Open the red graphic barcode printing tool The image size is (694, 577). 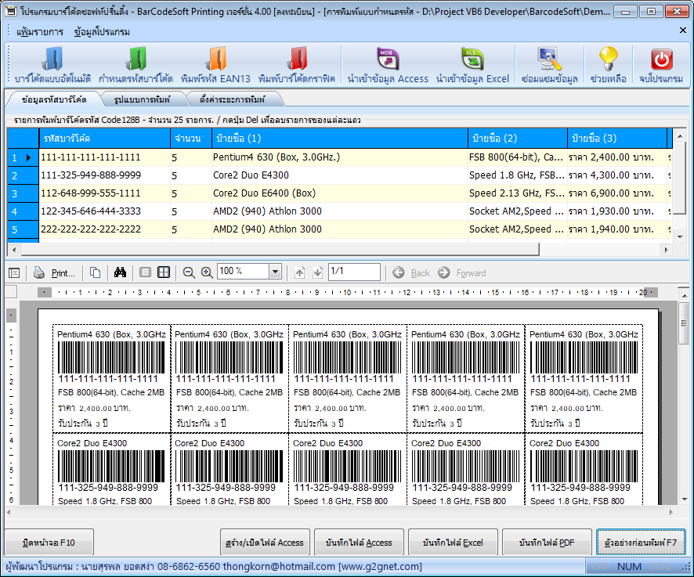pyautogui.click(x=297, y=66)
